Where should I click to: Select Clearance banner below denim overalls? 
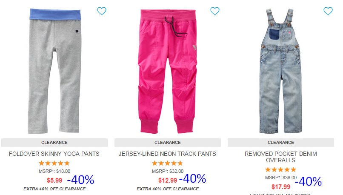pyautogui.click(x=281, y=143)
